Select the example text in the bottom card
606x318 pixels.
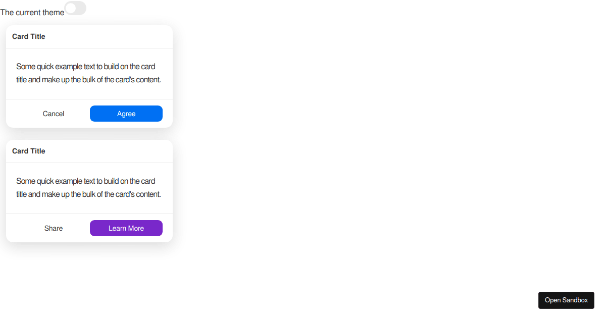[x=88, y=187]
